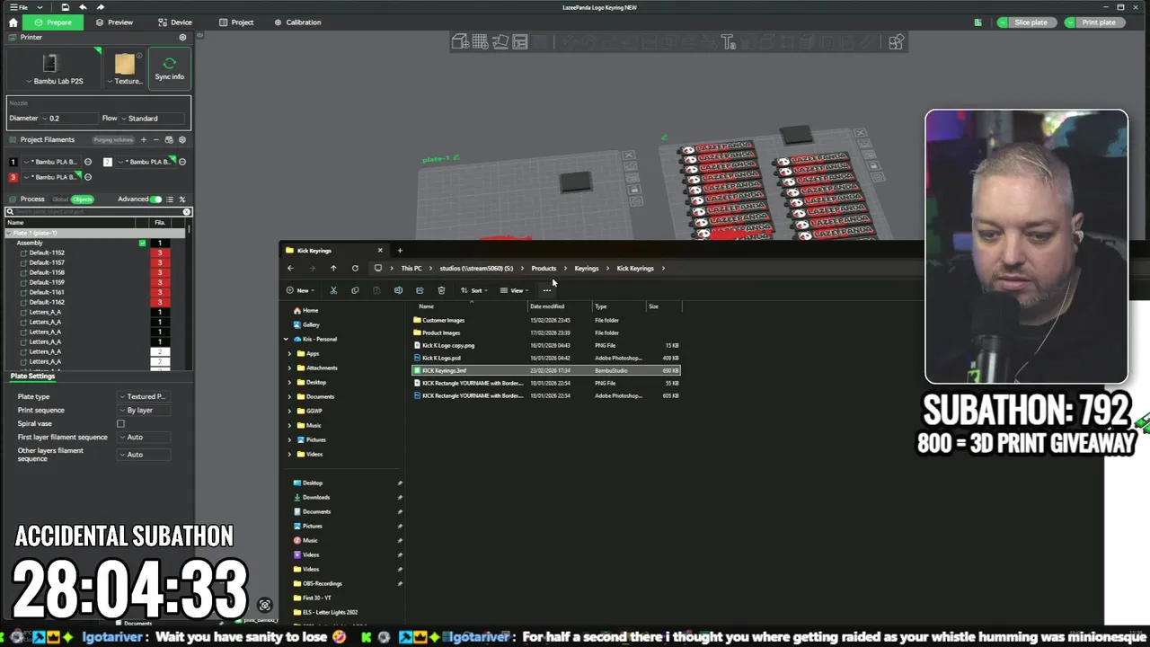This screenshot has width=1150, height=647.
Task: Click the Auto orient icon in viewport toolbar
Action: (500, 41)
